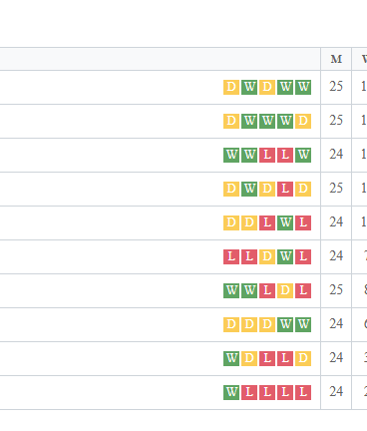Click the leftmost draw badge in top row
The width and height of the screenshot is (367, 431).
[231, 87]
